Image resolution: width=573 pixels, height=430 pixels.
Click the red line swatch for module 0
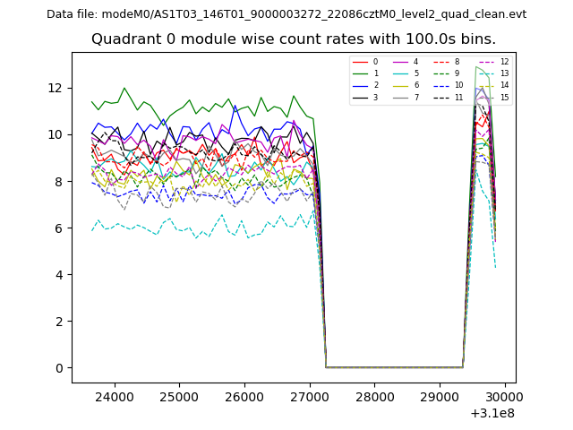coord(360,62)
